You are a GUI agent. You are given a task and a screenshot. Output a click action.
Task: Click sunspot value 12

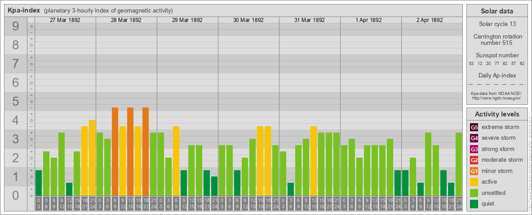point(480,64)
